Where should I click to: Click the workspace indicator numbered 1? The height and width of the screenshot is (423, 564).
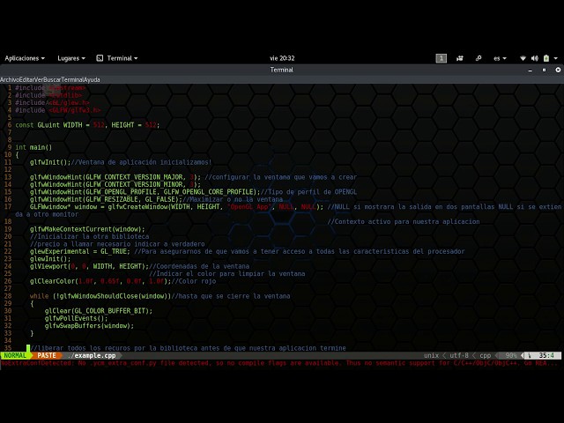tap(441, 58)
